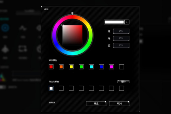Select the green standard color swatch
171x114 pixels.
(81, 67)
